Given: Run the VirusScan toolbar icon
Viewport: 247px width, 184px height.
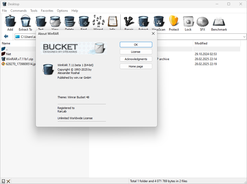Looking at the screenshot, I should (159, 21).
